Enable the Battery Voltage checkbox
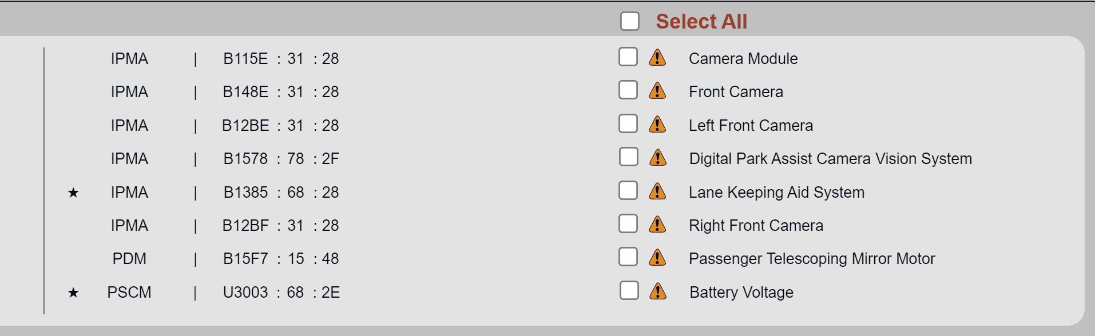The width and height of the screenshot is (1095, 336). point(629,290)
